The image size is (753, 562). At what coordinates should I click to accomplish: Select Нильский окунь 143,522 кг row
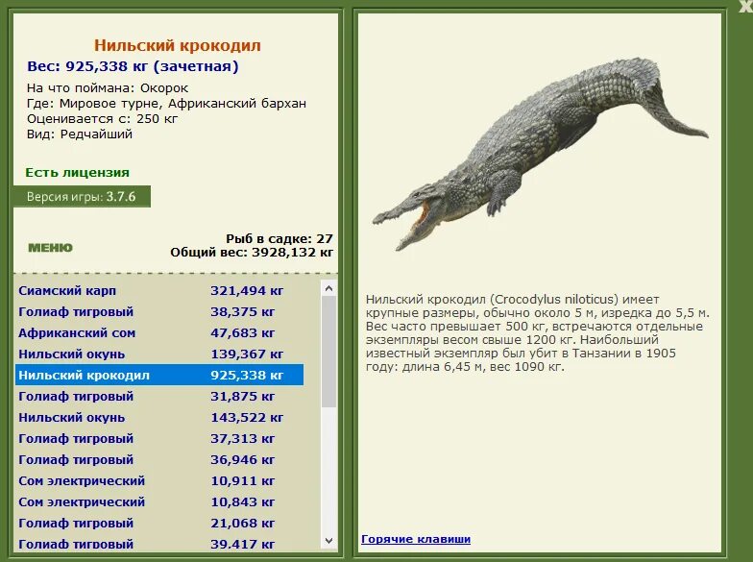pos(159,417)
